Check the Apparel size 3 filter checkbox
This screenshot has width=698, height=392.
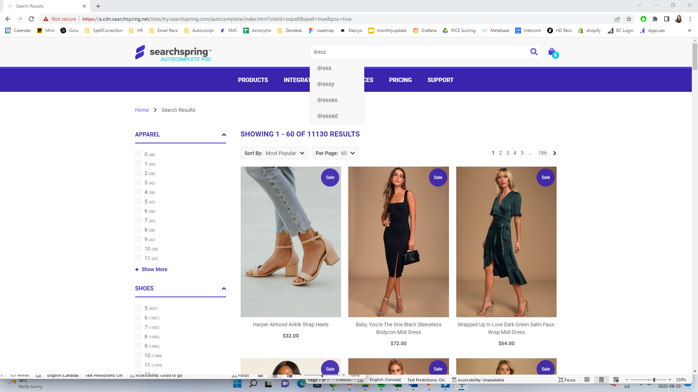[x=138, y=182]
